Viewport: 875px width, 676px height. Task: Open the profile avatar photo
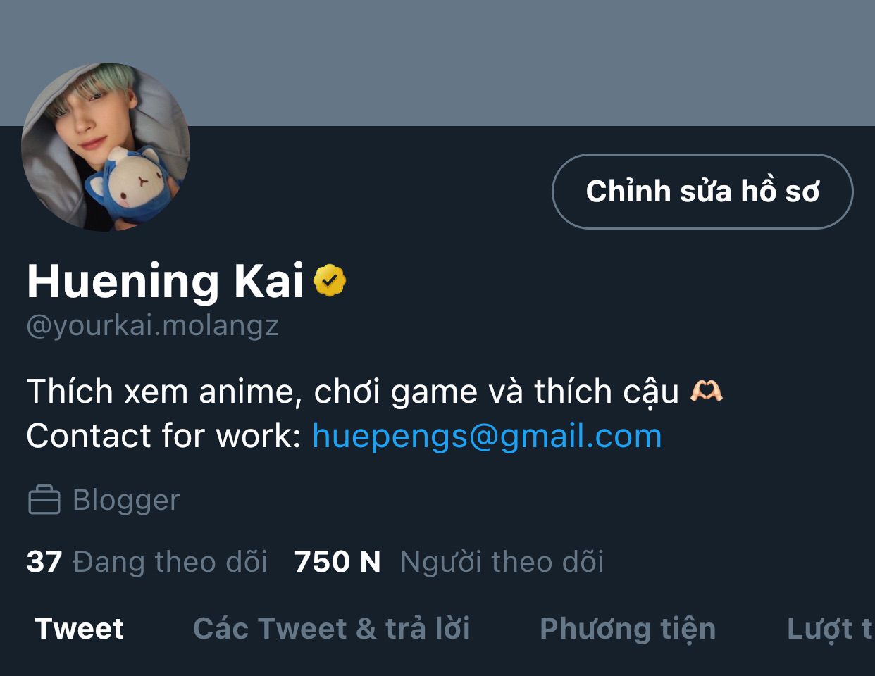tap(106, 146)
